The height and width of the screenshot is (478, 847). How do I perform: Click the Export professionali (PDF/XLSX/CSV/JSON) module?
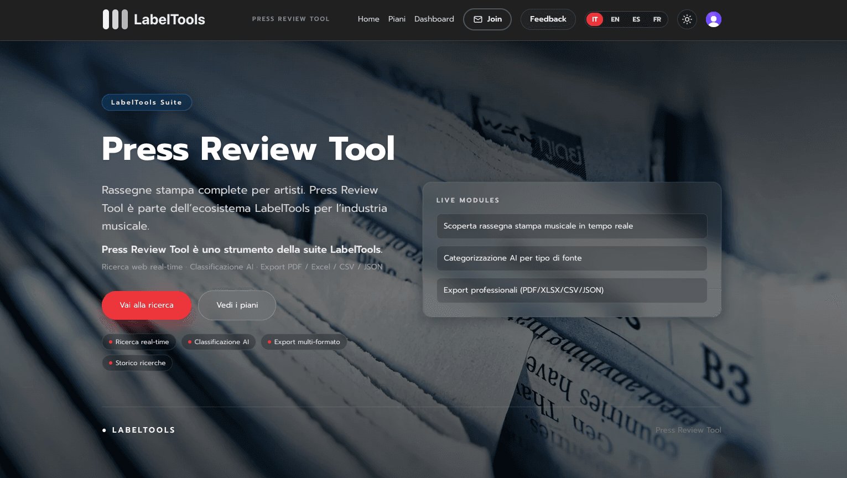pyautogui.click(x=571, y=290)
